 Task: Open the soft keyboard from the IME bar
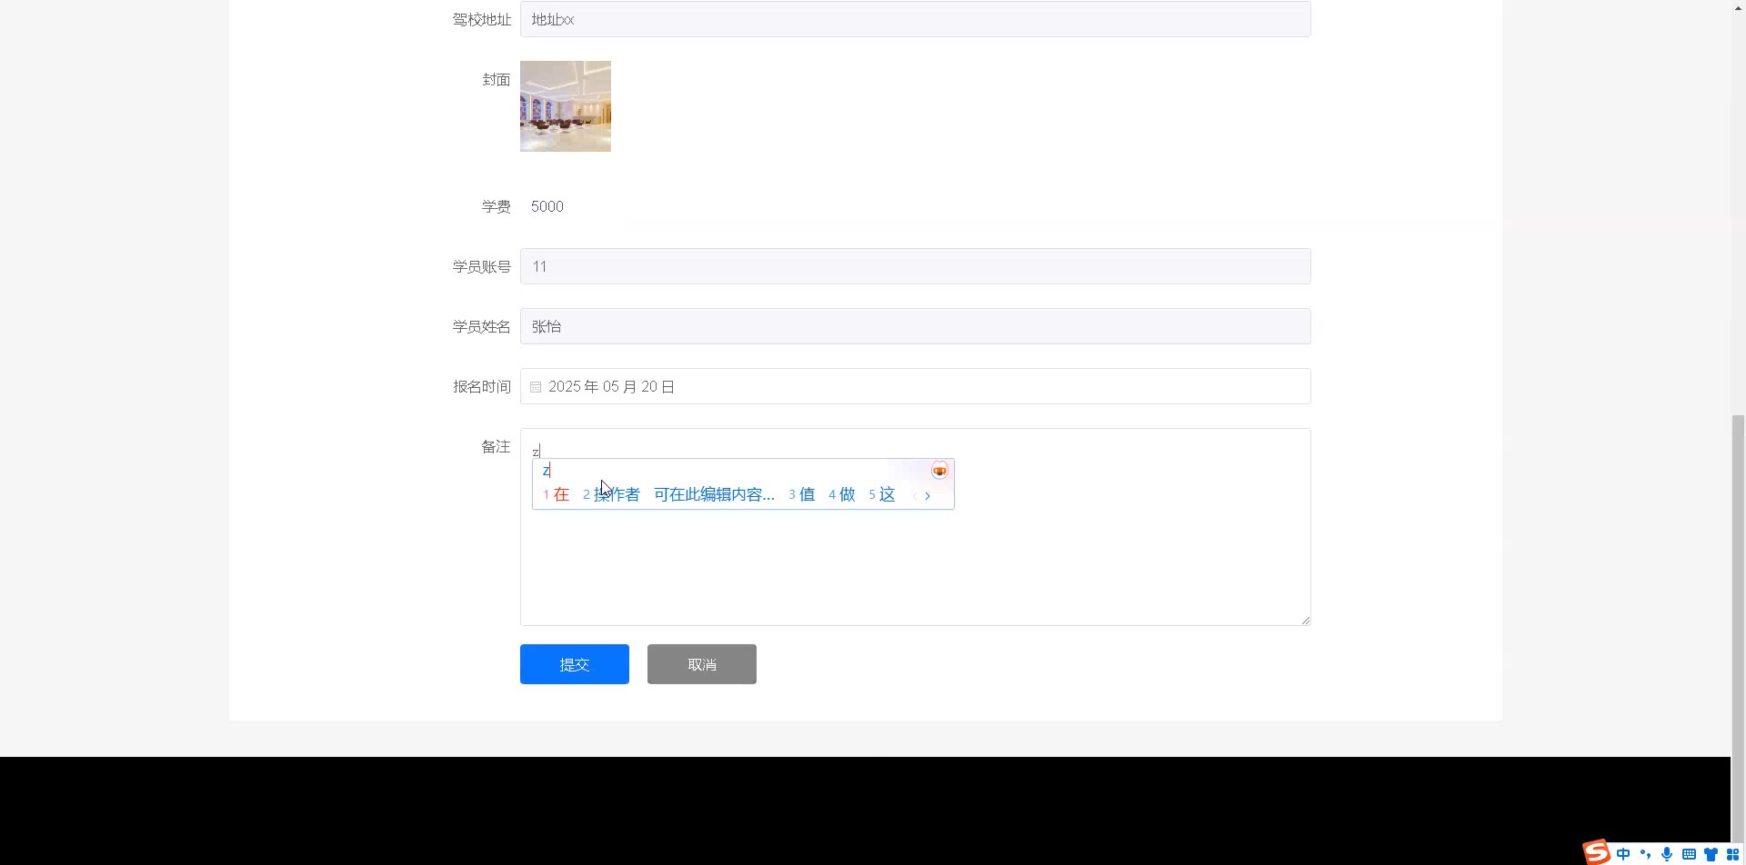click(x=1689, y=854)
